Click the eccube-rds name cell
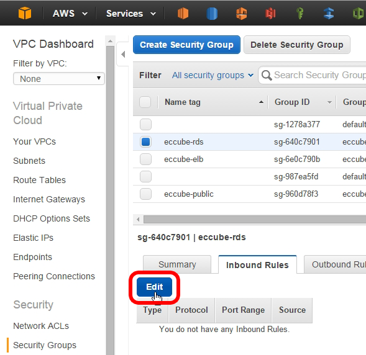Screen dimensions: 366x355 click(184, 142)
